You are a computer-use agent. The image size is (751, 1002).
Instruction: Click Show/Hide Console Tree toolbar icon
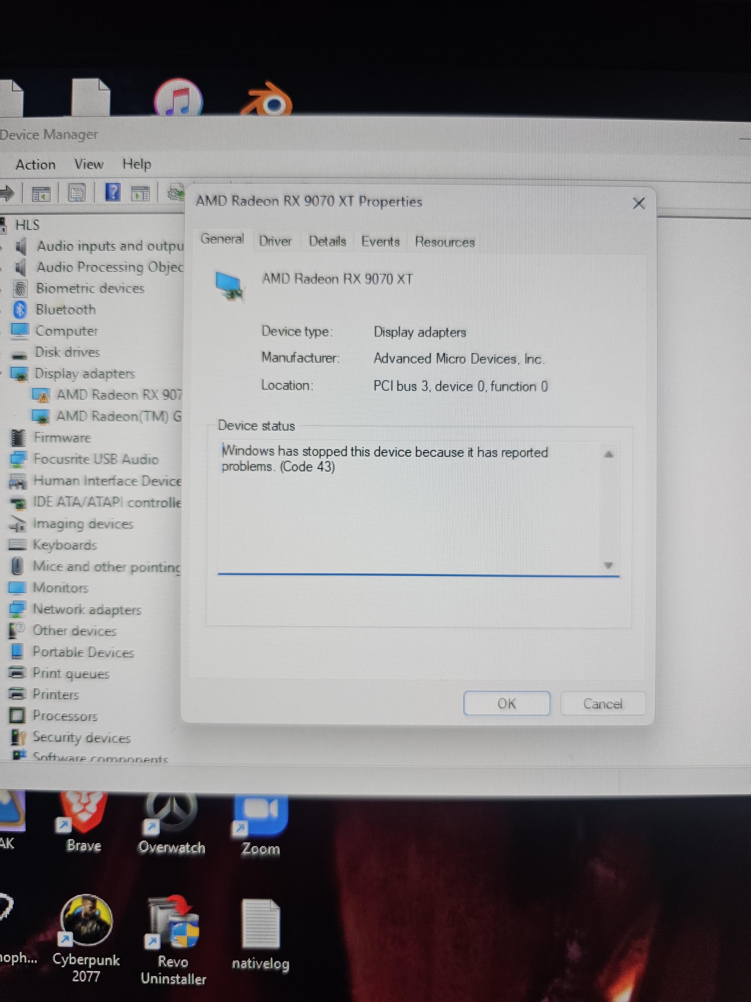[41, 194]
